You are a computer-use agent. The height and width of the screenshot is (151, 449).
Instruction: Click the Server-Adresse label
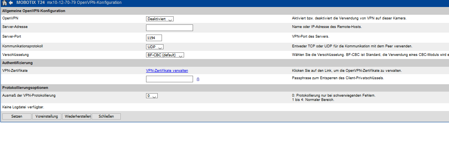(x=15, y=26)
